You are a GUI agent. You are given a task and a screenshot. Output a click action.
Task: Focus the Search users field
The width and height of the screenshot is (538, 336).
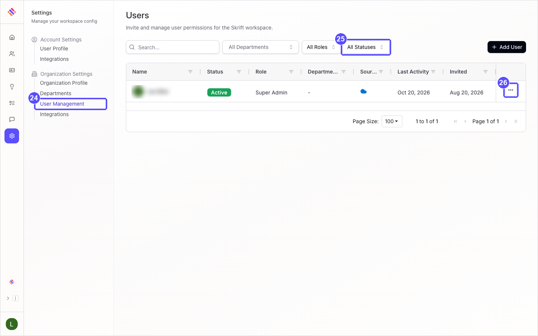(173, 47)
